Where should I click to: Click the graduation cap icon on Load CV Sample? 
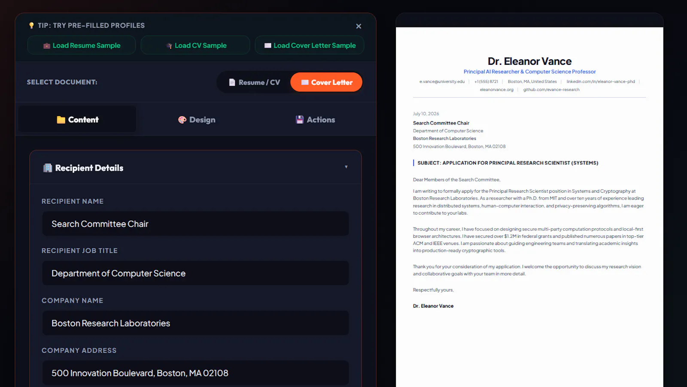tap(169, 45)
